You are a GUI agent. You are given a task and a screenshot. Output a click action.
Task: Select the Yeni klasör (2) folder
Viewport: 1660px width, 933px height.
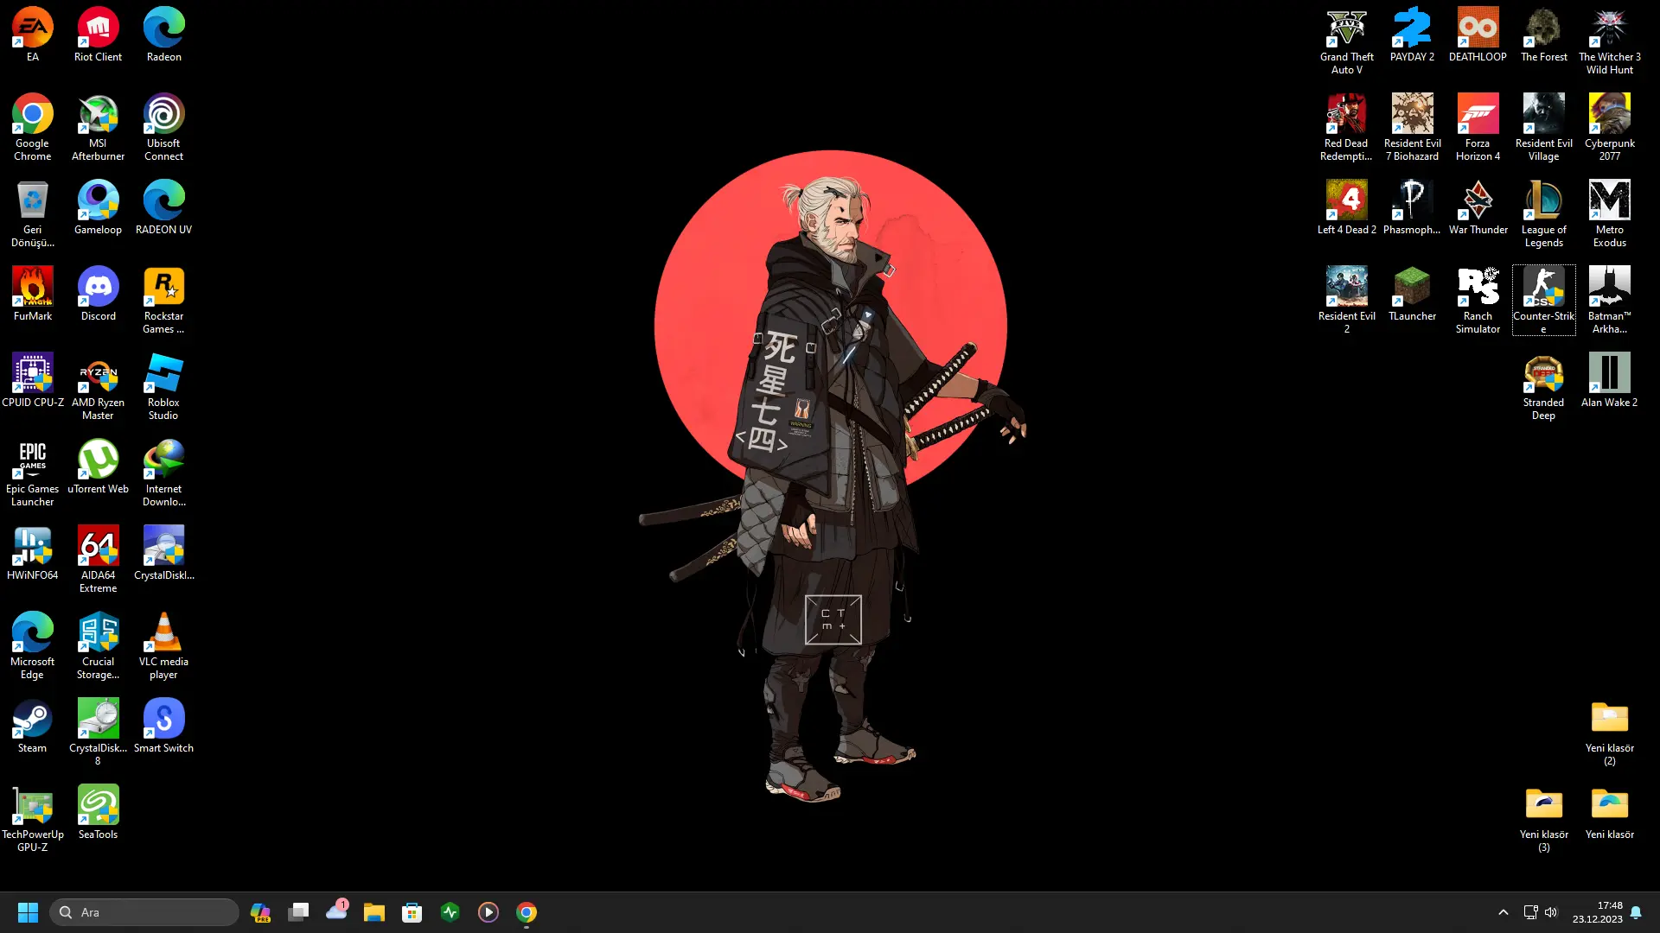coord(1609,732)
